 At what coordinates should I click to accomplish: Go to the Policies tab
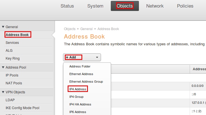click(185, 6)
